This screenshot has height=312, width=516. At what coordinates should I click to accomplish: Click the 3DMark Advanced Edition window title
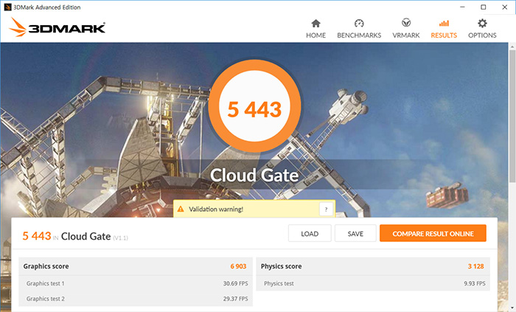[46, 7]
